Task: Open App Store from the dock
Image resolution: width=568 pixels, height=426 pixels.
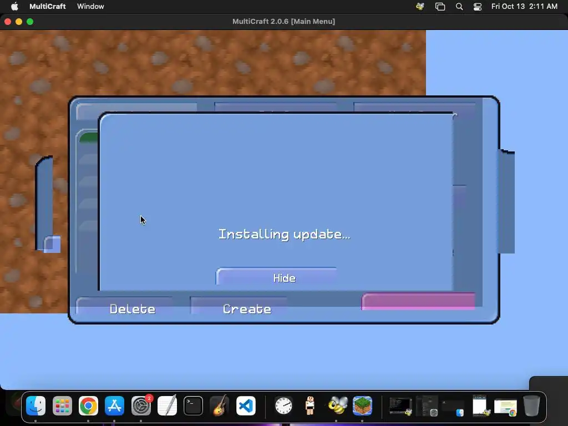Action: pos(114,405)
